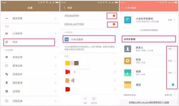Image resolution: width=179 pixels, height=106 pixels.
Task: Open chevron next to 关闭 on backup row
Action: pyautogui.click(x=175, y=20)
